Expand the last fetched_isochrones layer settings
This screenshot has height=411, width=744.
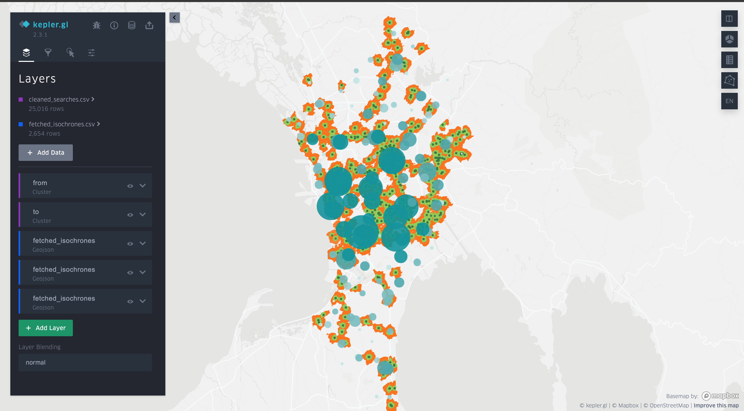coord(143,301)
